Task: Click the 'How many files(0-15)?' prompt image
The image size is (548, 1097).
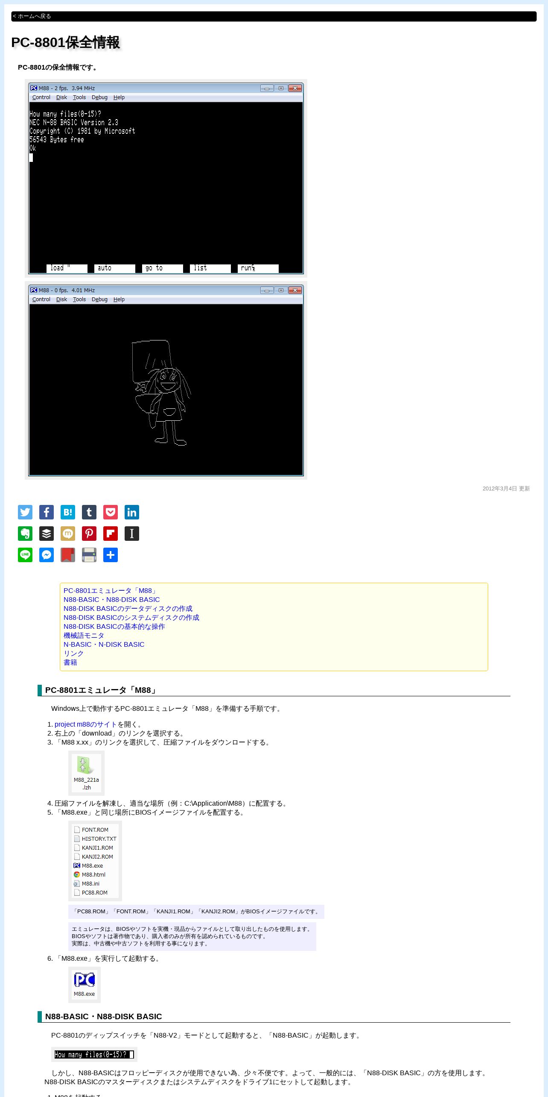Action: [94, 1054]
